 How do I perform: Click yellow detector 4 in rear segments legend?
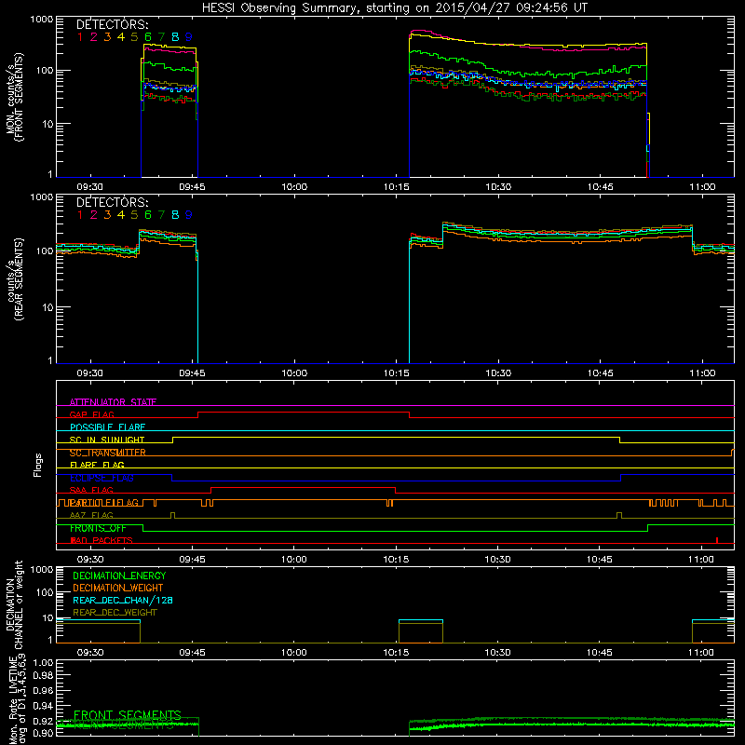point(121,215)
